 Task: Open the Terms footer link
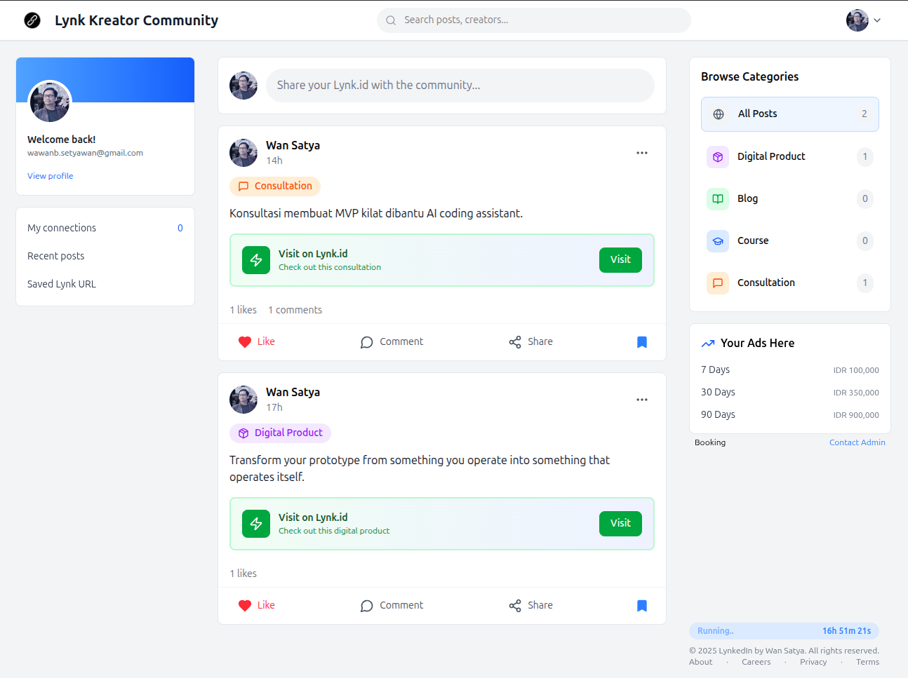(868, 662)
